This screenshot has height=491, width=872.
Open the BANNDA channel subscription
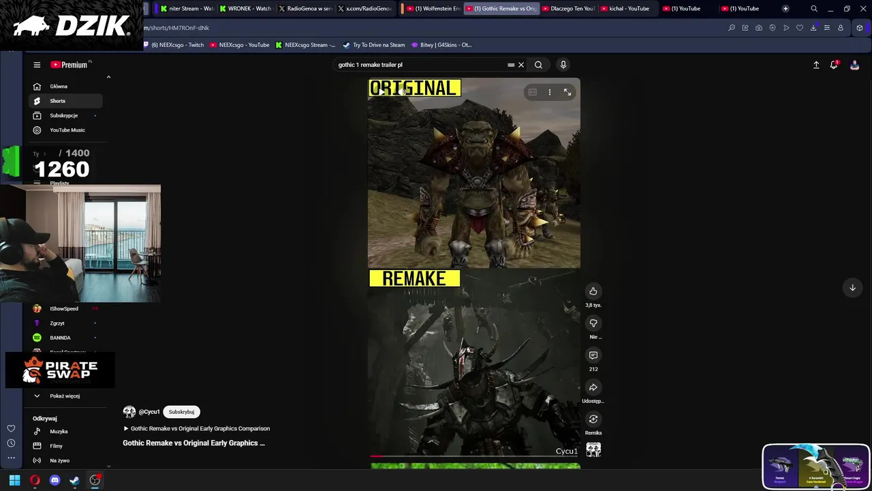click(65, 338)
